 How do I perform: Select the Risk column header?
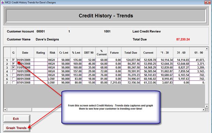point(52,53)
